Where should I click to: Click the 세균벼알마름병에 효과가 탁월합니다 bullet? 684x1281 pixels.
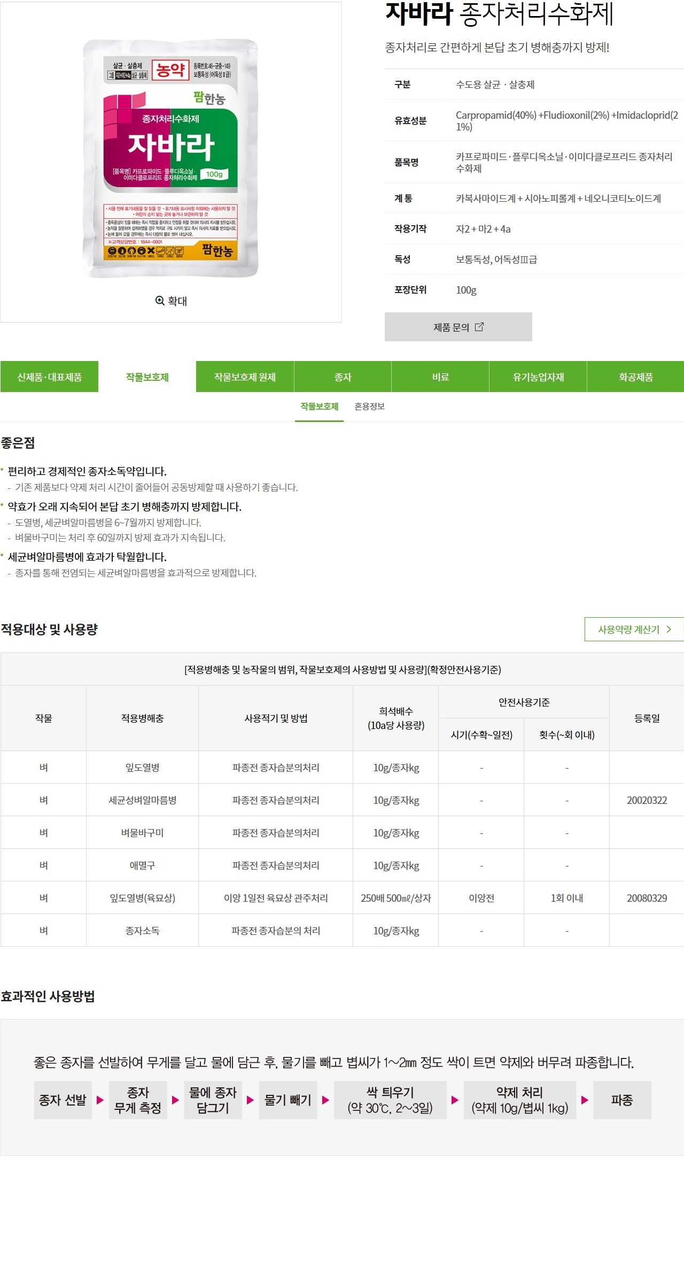click(87, 557)
